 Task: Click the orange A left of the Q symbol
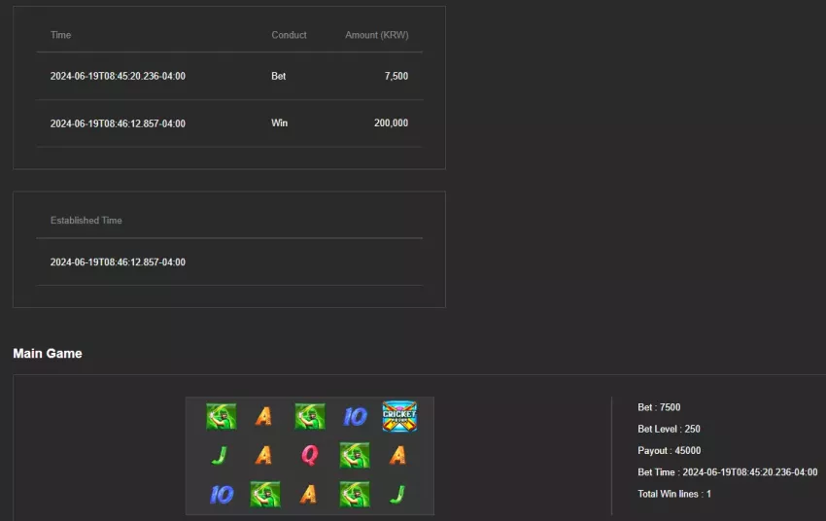click(263, 455)
